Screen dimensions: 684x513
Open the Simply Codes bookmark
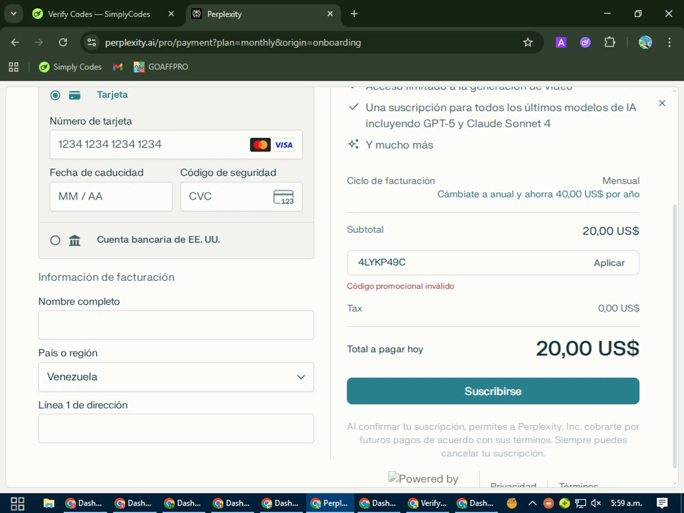coord(70,67)
